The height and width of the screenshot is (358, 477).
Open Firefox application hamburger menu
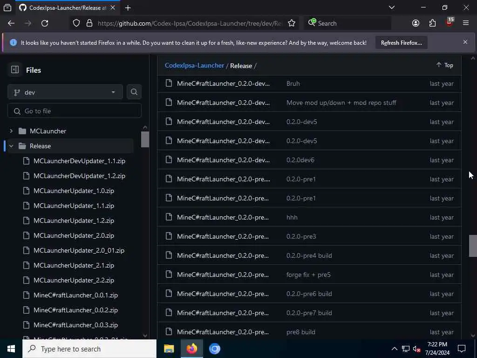coord(466,23)
